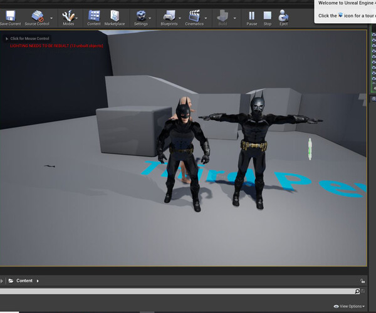Viewport: 376px width, 313px height.
Task: Click the save search icon beside the search bar
Action: [363, 291]
